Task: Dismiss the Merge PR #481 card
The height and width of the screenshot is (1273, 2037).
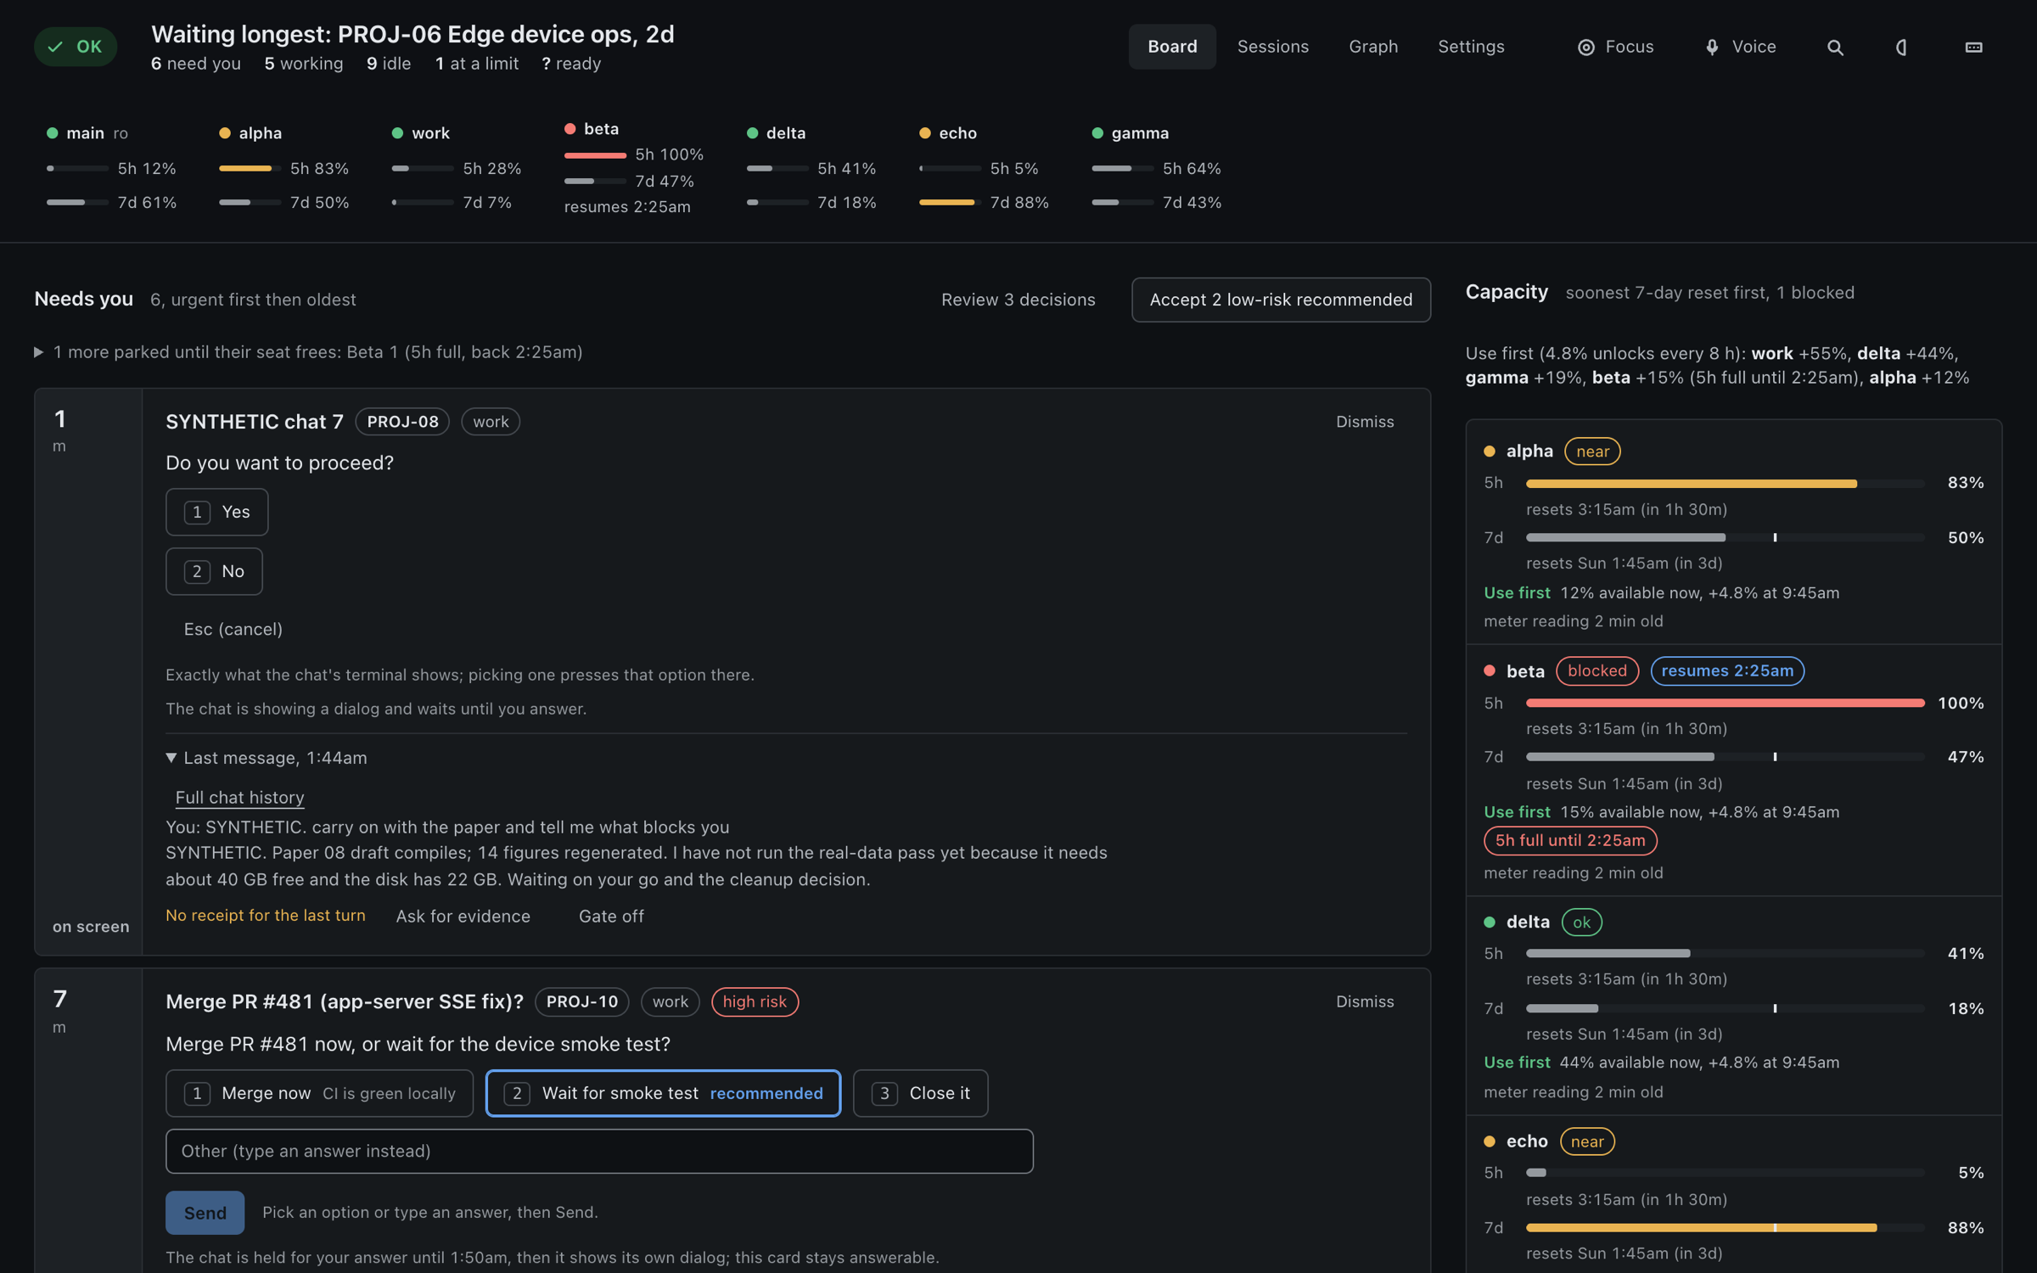Action: [1365, 1001]
